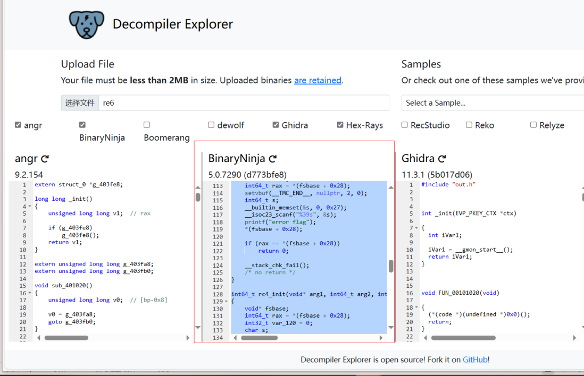Reload the Ghidra decompiler result

(x=442, y=159)
